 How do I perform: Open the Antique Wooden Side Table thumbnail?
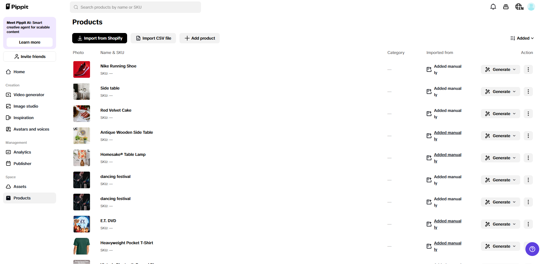[x=82, y=136]
